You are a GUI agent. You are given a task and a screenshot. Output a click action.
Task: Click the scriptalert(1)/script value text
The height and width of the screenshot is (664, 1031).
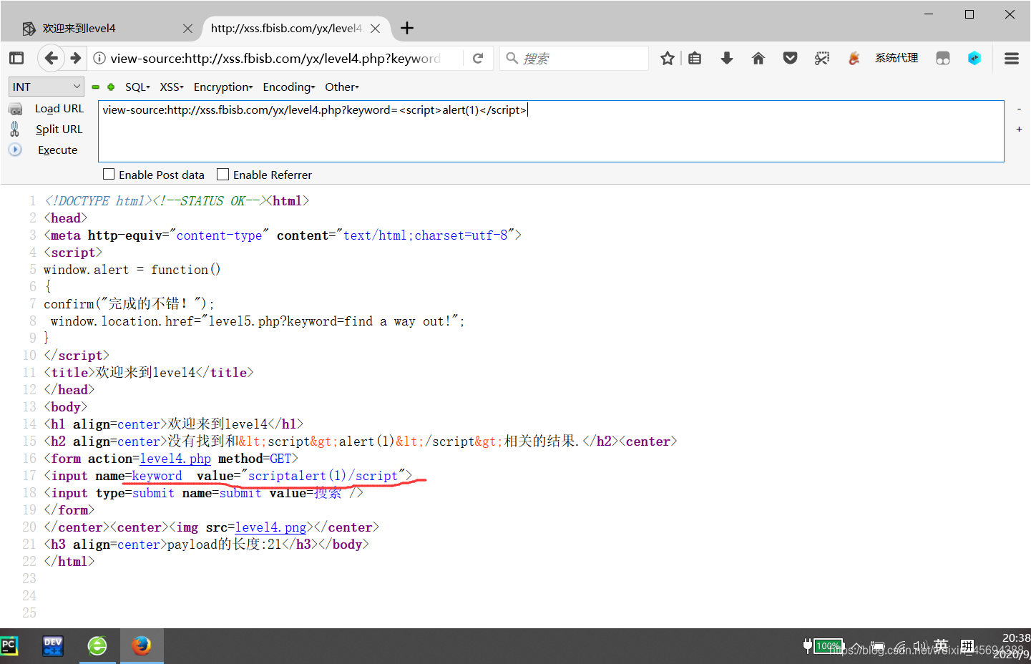pos(323,476)
